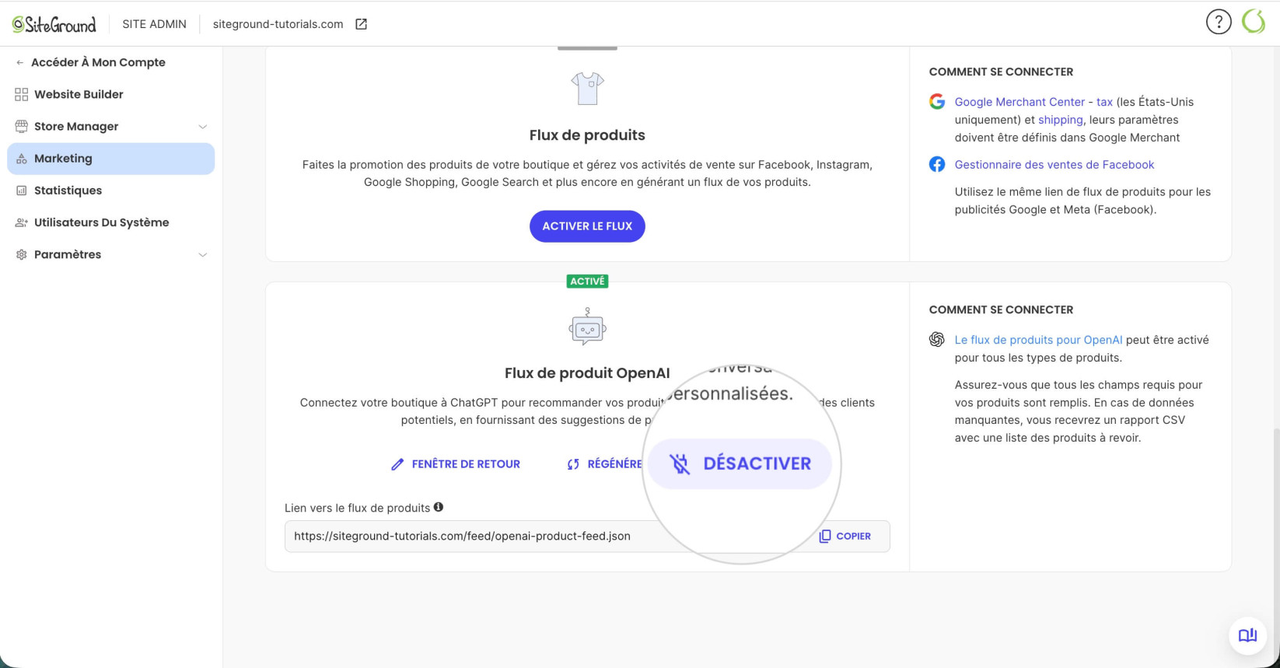
Task: Click Fenêtre de retour button
Action: pos(455,464)
